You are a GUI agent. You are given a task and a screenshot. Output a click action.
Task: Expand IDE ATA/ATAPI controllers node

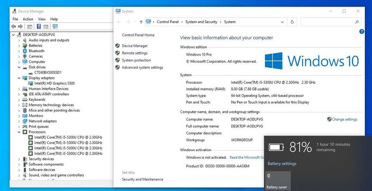pos(19,94)
